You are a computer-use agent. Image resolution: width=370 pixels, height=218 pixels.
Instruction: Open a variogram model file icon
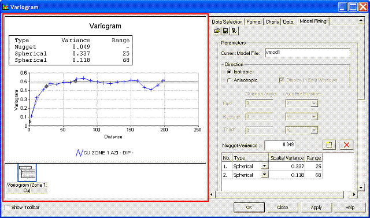(x=217, y=31)
